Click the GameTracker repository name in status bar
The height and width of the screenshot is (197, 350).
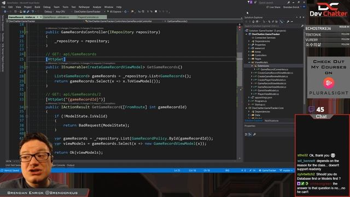pos(267,170)
